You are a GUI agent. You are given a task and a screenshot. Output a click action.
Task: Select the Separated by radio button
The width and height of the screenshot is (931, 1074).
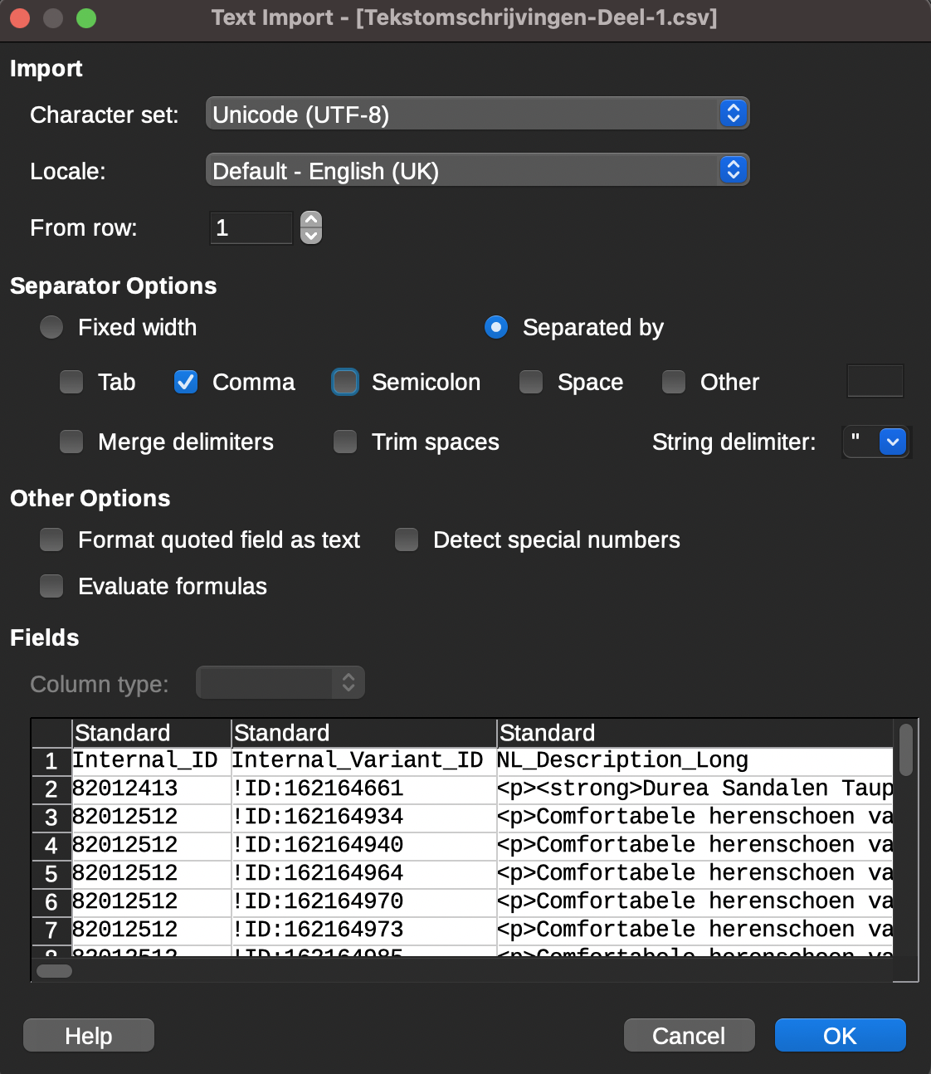tap(496, 327)
